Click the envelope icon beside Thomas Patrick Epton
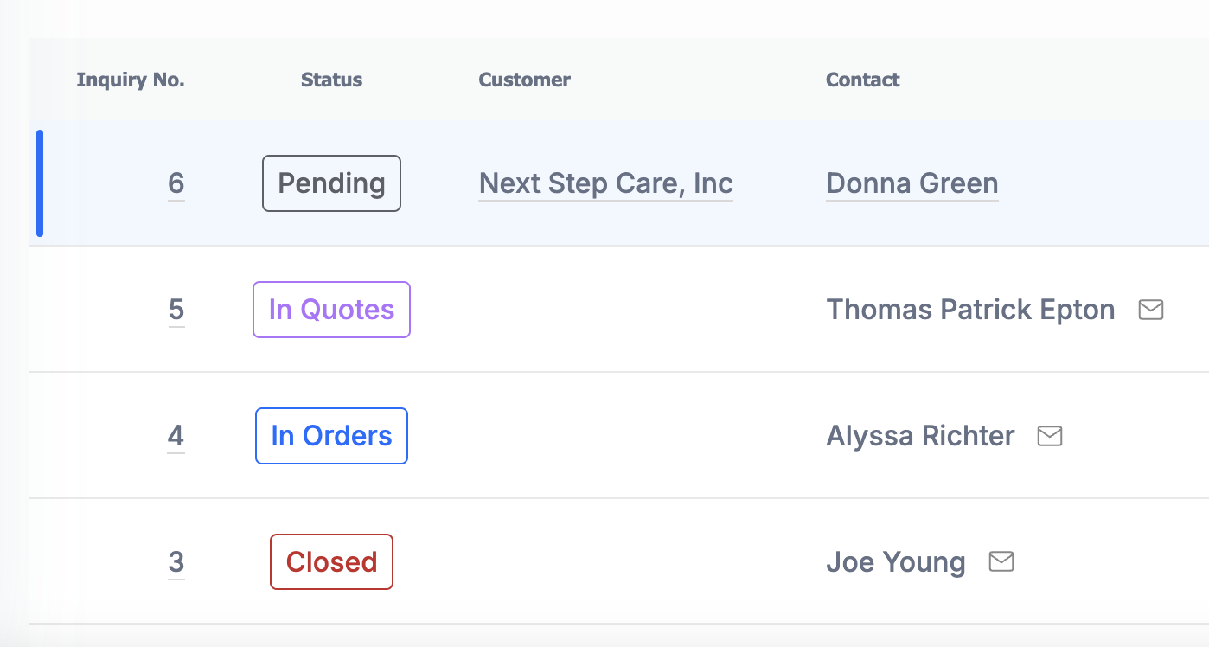The width and height of the screenshot is (1209, 647). coord(1150,310)
